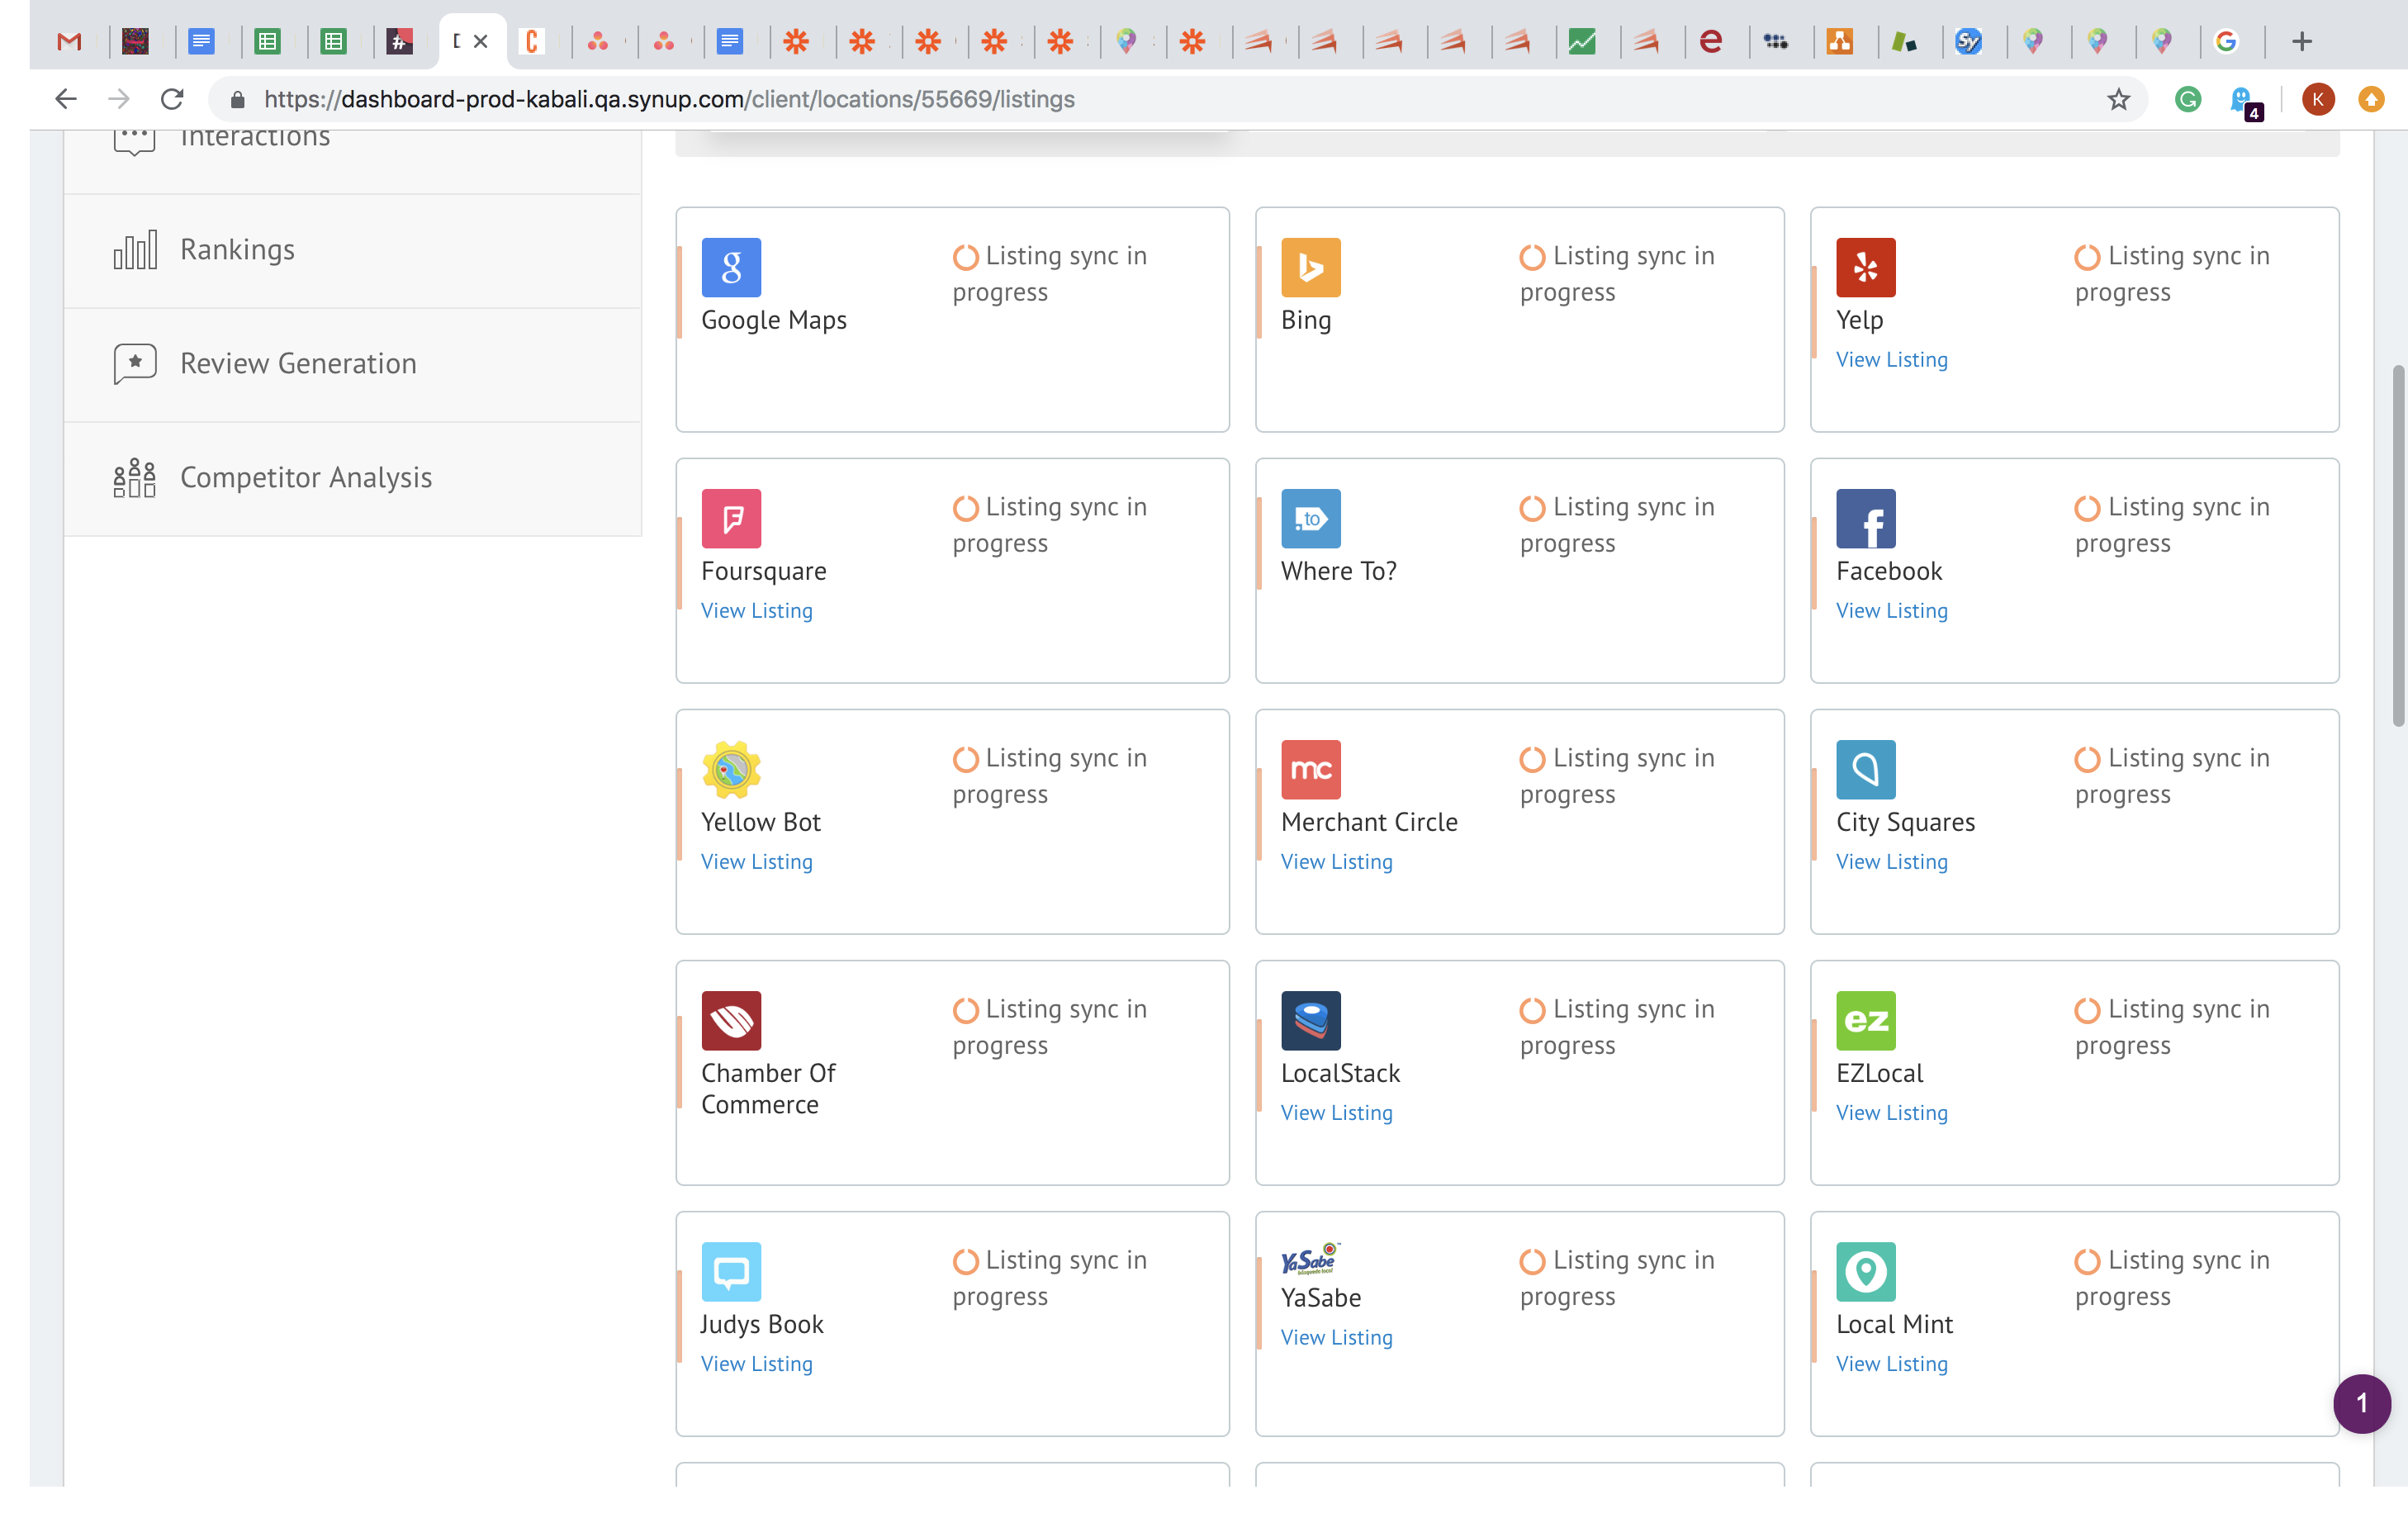Switch to the Google tab
Image resolution: width=2408 pixels, height=1523 pixels.
tap(2226, 41)
